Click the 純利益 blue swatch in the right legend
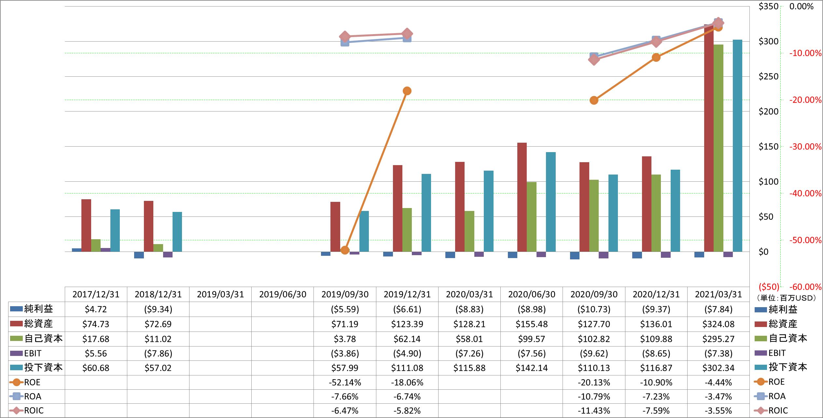 pyautogui.click(x=761, y=310)
